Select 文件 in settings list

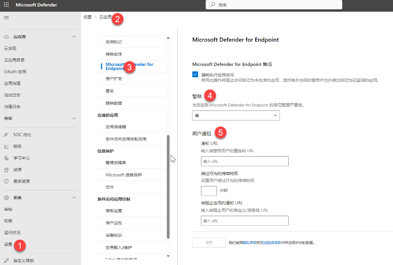(110, 187)
